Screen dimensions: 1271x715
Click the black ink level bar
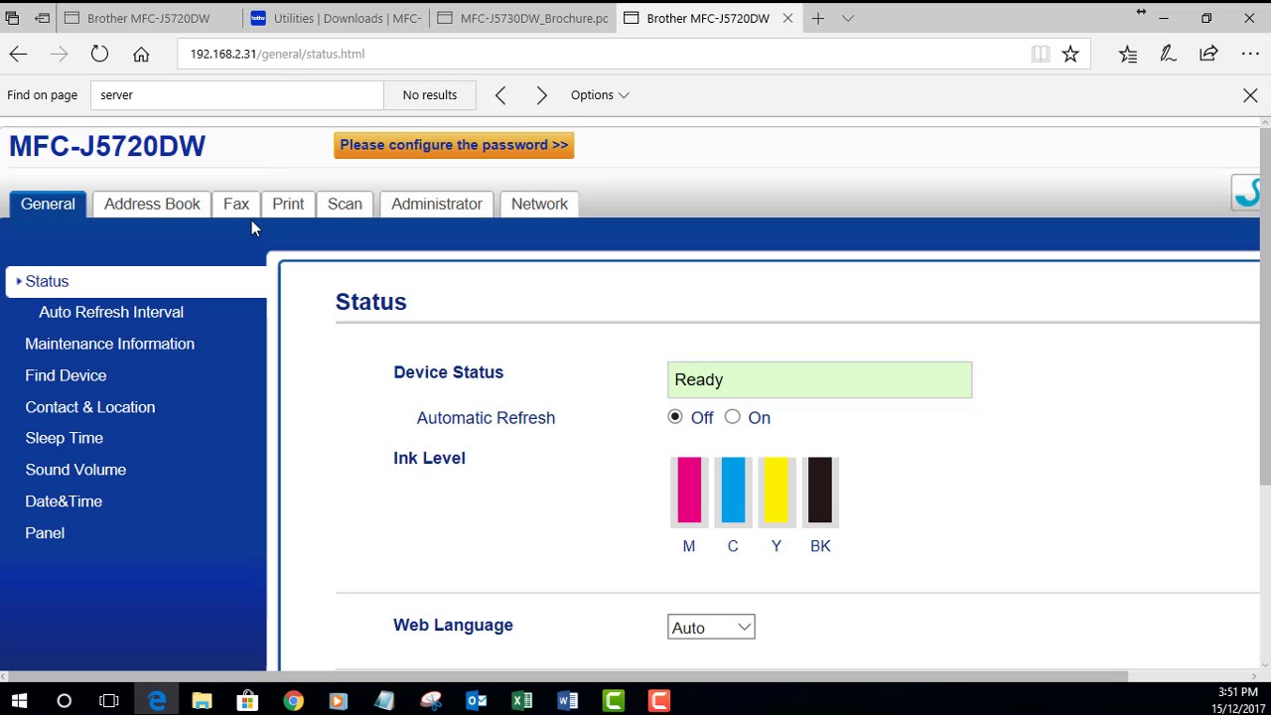(x=820, y=491)
